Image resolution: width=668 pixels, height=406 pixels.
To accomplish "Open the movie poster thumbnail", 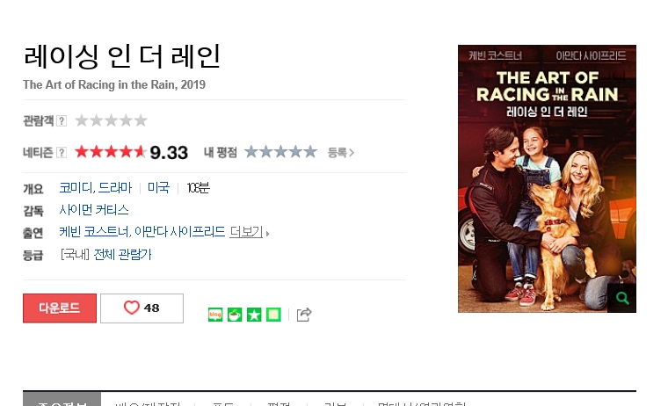I will coord(547,178).
